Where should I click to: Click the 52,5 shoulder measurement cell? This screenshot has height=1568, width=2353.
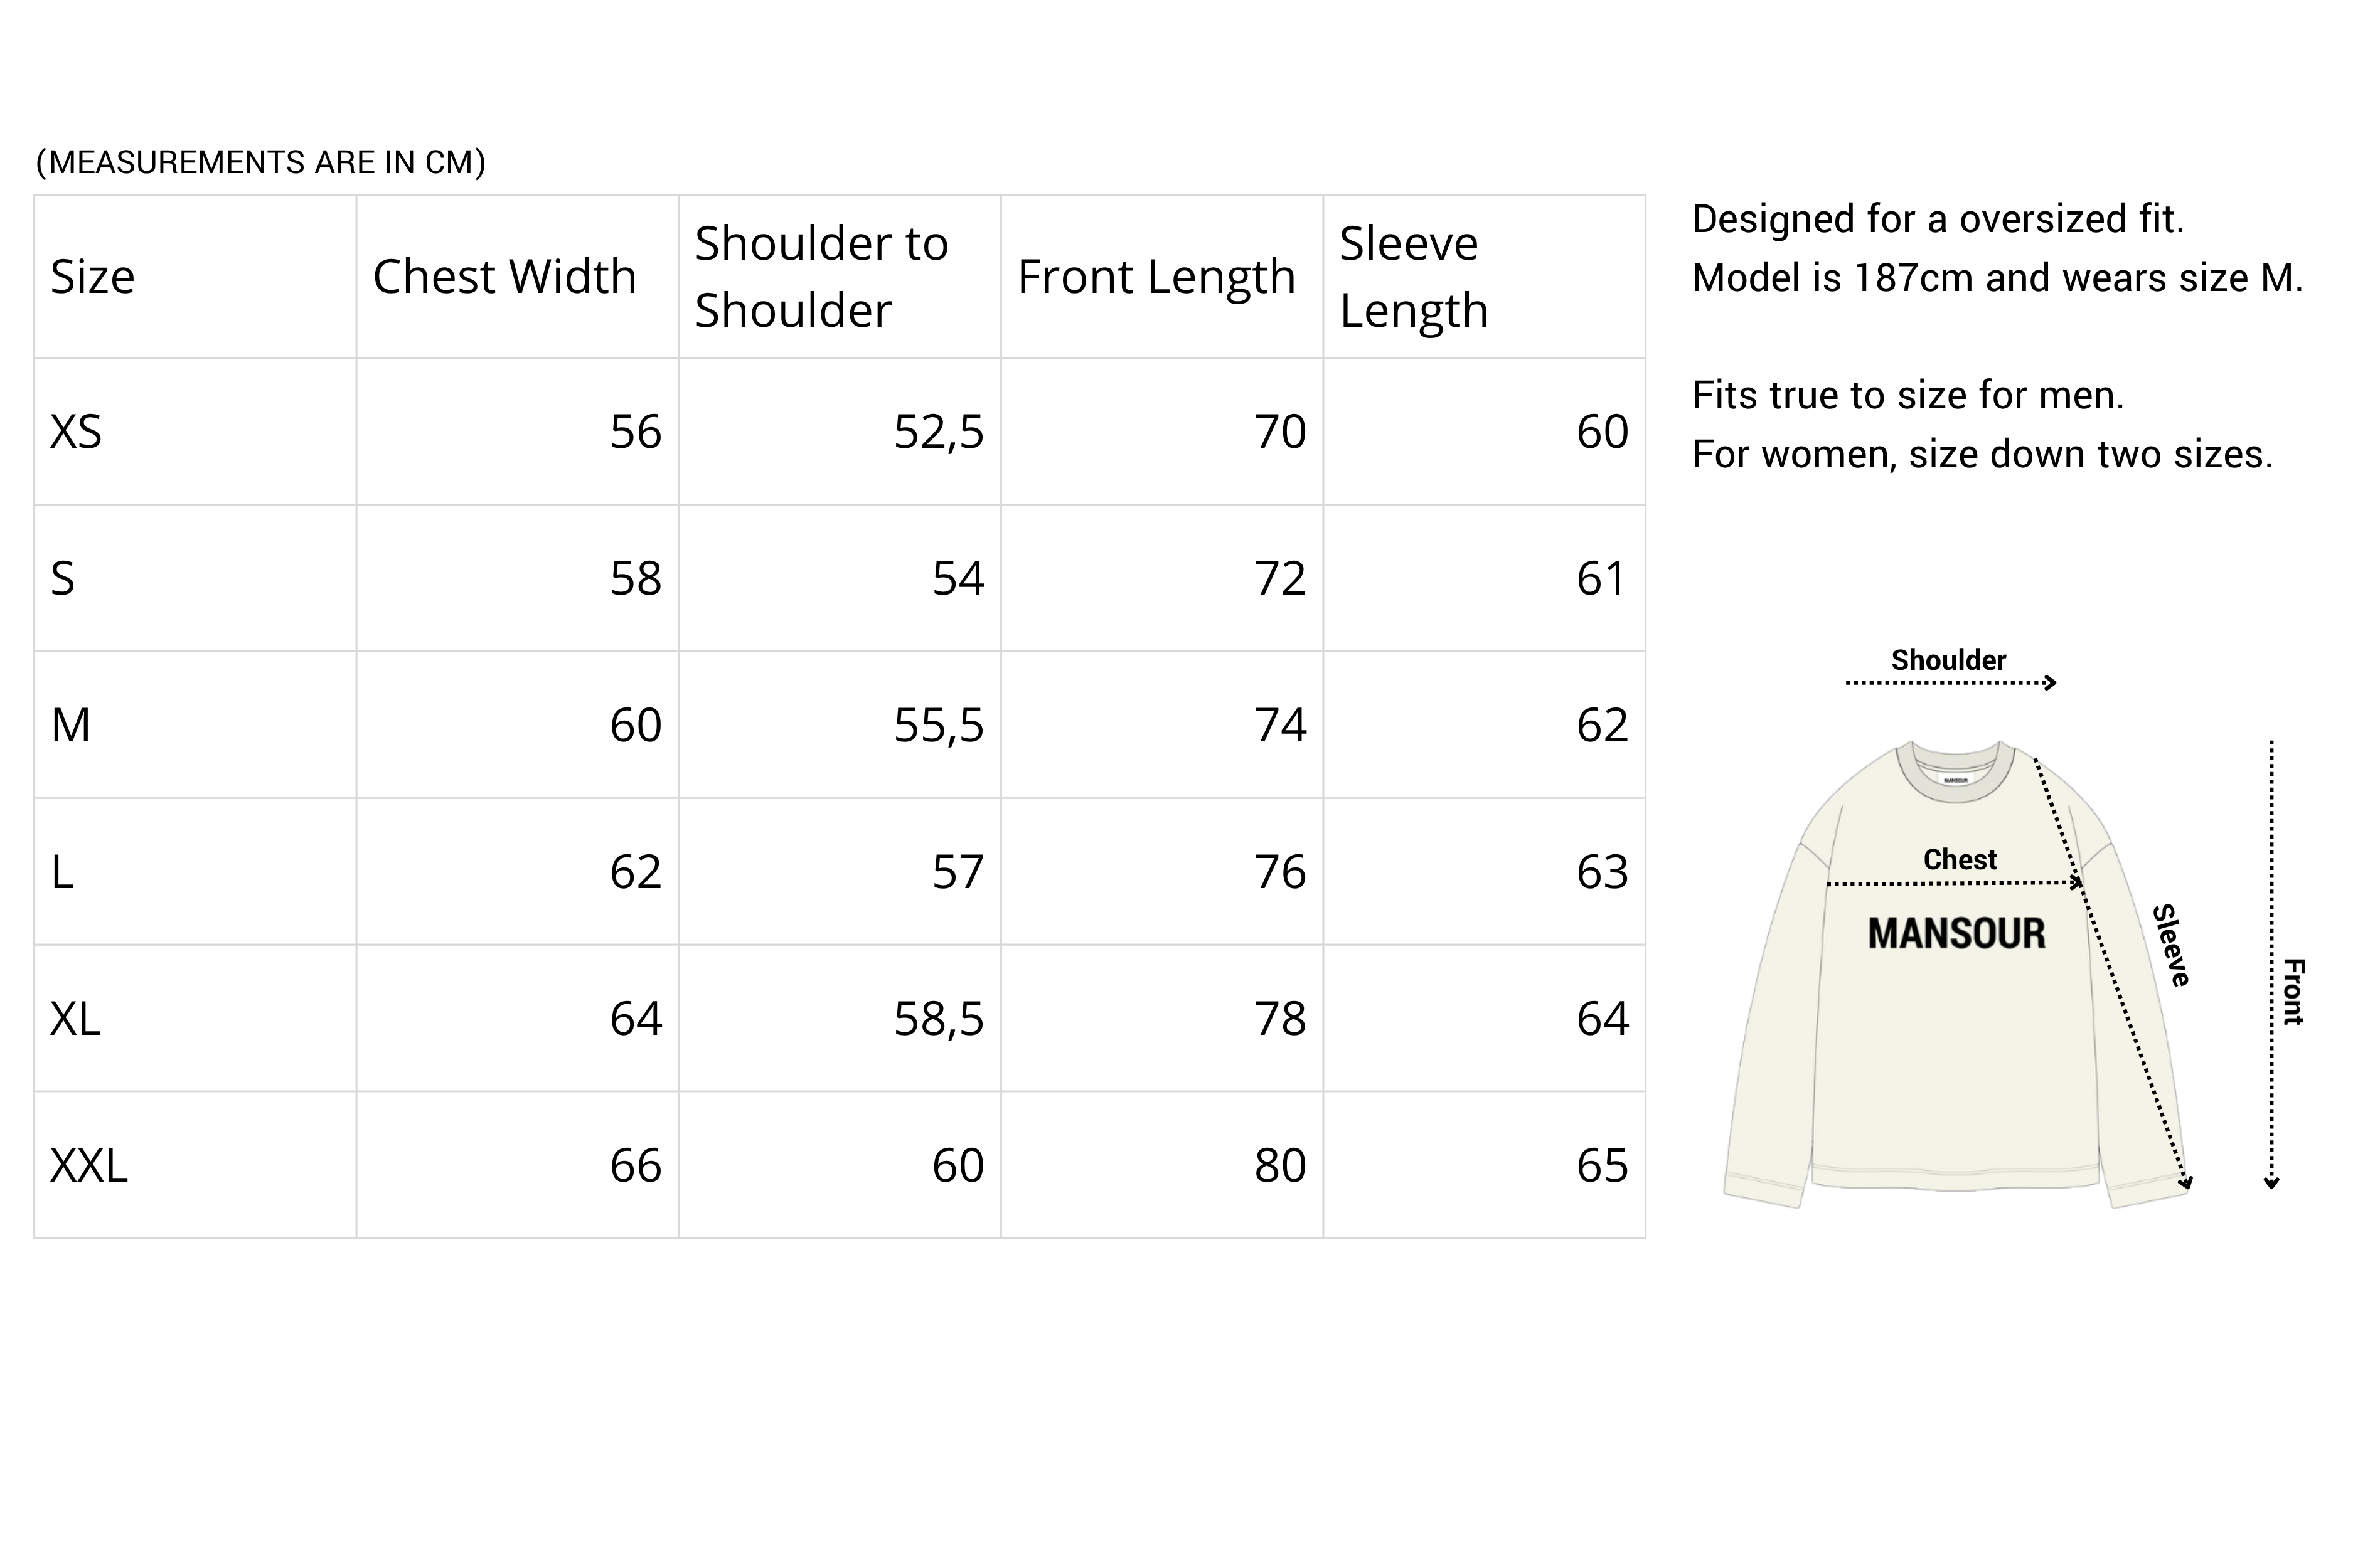pyautogui.click(x=937, y=432)
